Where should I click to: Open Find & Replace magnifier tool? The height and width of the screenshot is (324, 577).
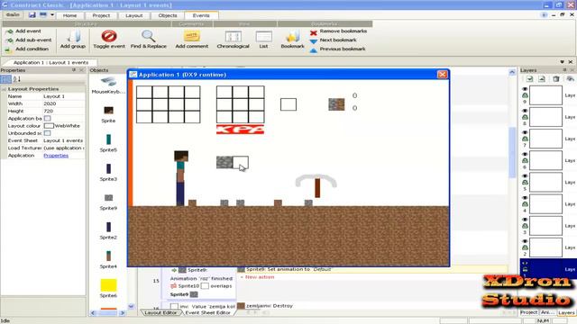click(x=148, y=36)
